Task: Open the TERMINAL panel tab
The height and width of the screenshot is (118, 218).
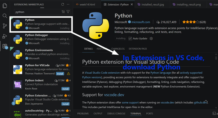Action: pos(136,114)
